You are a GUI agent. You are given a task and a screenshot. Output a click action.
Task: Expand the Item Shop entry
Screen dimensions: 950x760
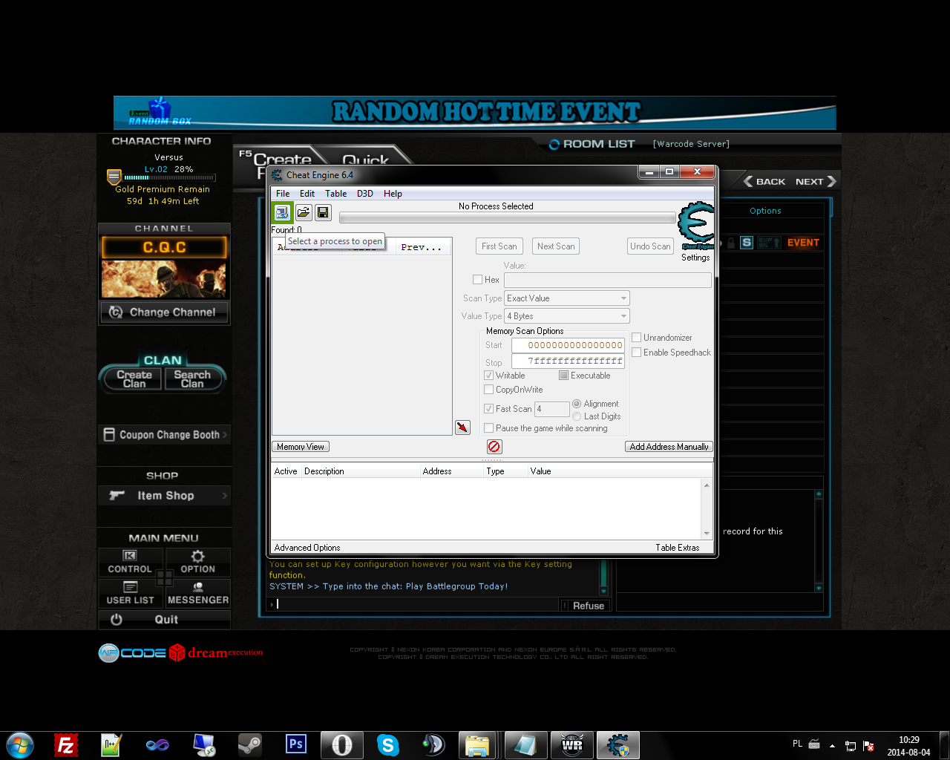tap(165, 496)
